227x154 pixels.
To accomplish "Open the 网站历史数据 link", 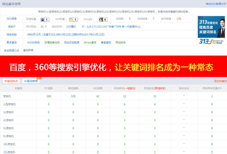I will click(x=72, y=43).
